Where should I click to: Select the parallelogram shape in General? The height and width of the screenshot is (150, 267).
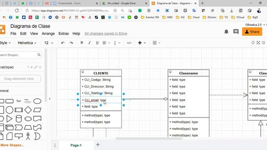coord(37,110)
